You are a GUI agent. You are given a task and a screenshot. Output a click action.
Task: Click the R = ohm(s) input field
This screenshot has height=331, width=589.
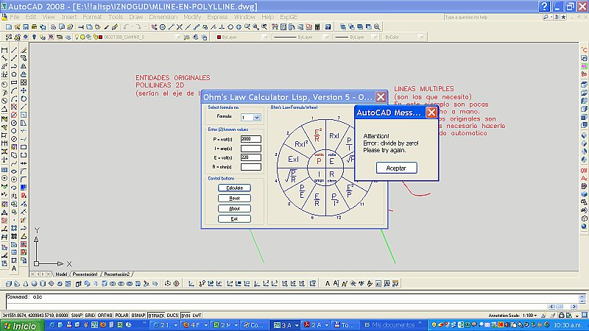click(251, 167)
